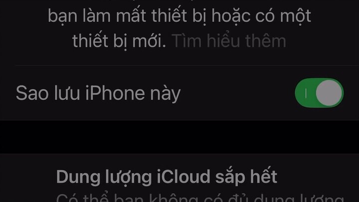
Task: Tap the word hoặc in the description text
Action: pyautogui.click(x=230, y=16)
